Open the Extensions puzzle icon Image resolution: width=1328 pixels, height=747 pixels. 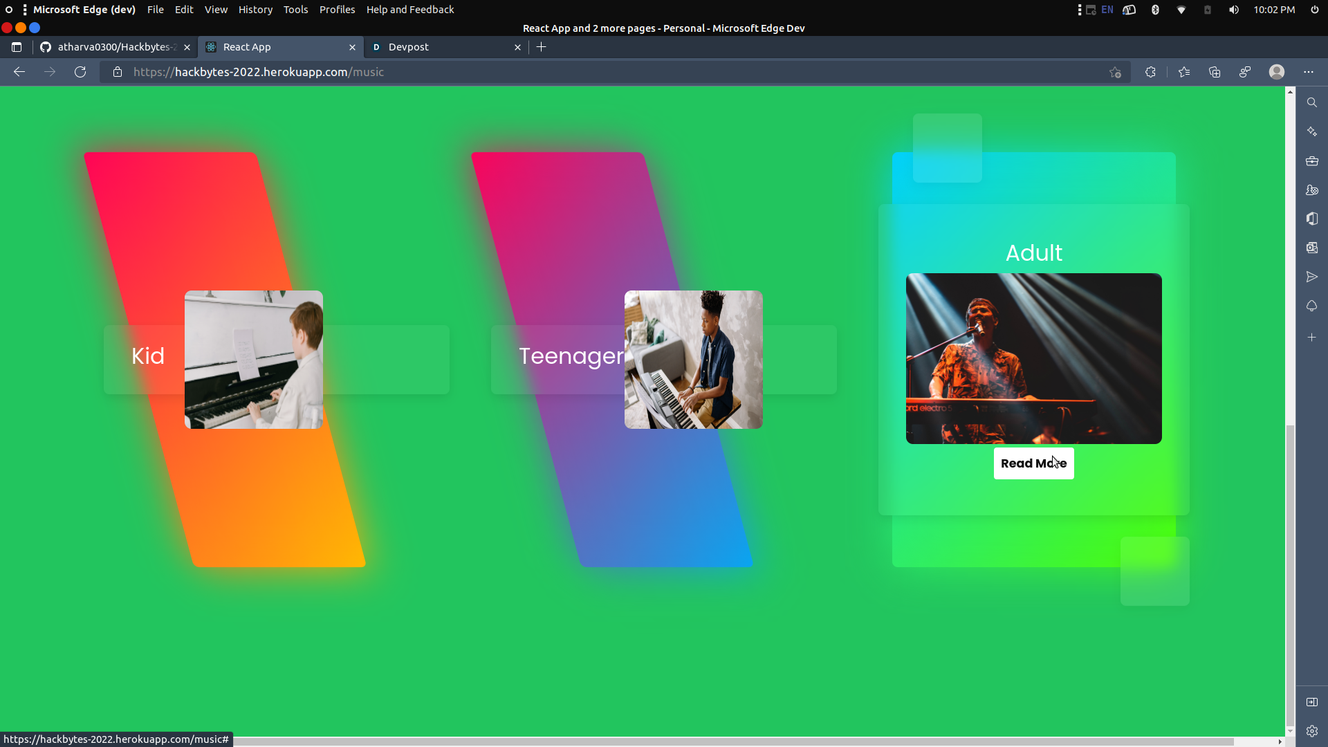pos(1150,72)
